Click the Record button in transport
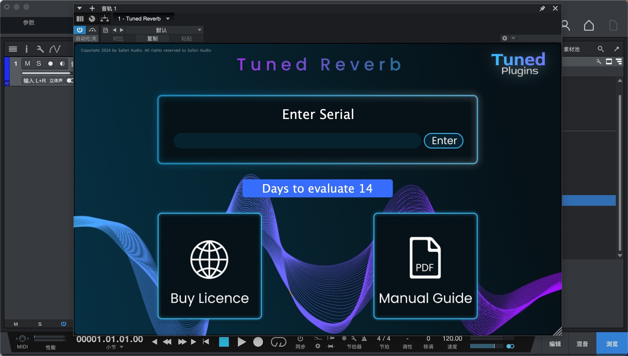 (x=258, y=342)
